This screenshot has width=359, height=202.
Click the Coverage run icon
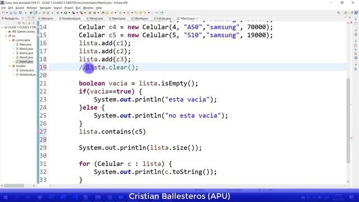tap(73, 13)
